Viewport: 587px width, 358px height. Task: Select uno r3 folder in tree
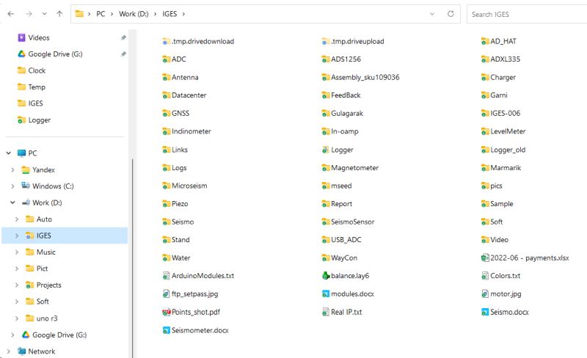42,318
